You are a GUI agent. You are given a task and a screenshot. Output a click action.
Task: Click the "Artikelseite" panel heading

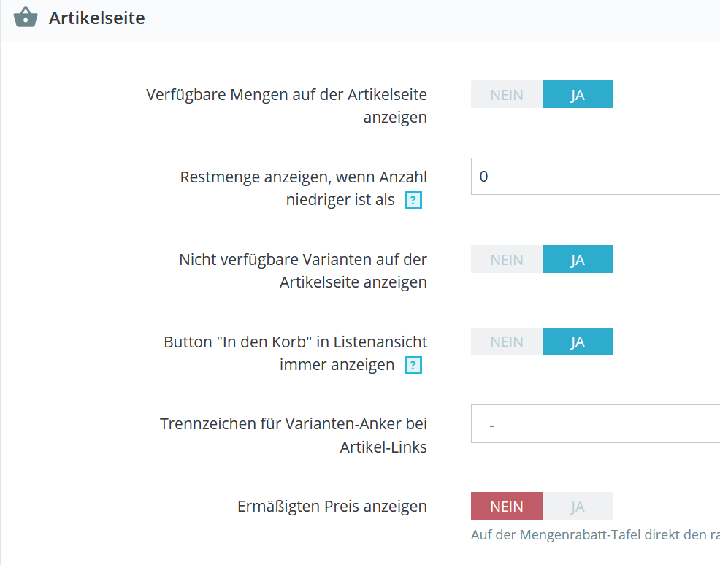(x=97, y=18)
